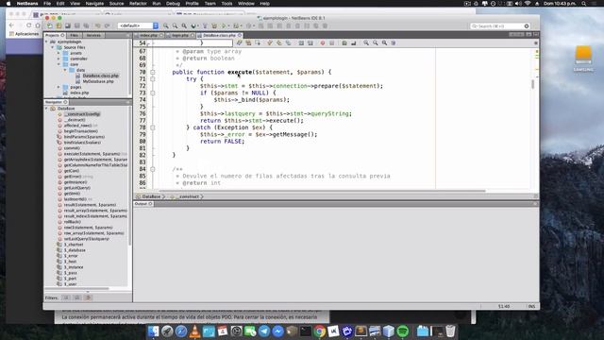Toggle the third Navigator filter button

(x=88, y=297)
